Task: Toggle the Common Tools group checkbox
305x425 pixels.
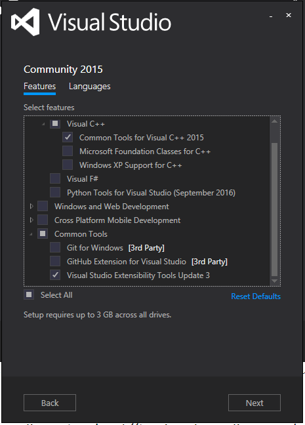Action: tap(43, 234)
